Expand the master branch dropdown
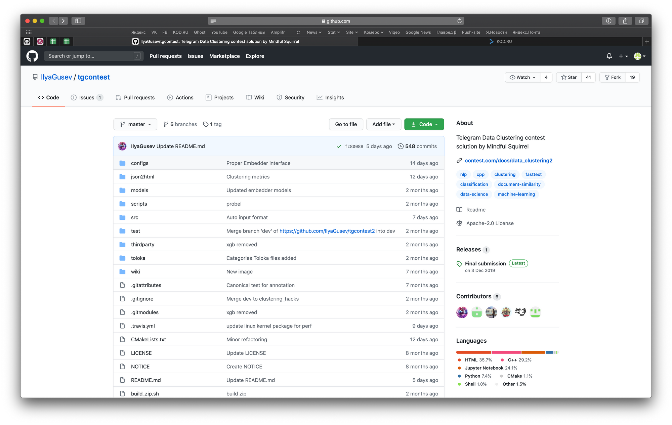 click(x=135, y=124)
